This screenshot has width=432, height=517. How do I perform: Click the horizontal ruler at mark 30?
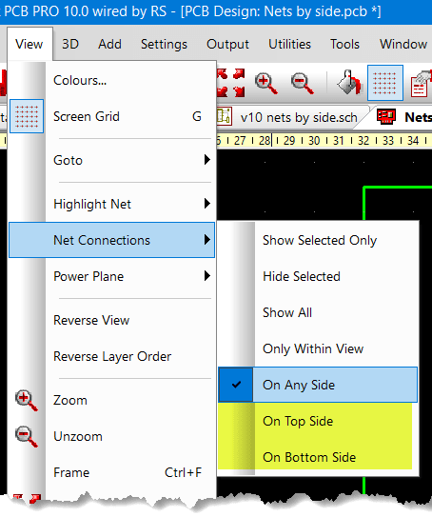(314, 141)
